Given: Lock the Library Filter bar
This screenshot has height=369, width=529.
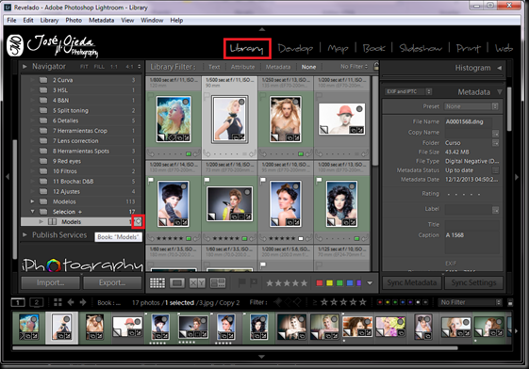Looking at the screenshot, I should pyautogui.click(x=376, y=66).
